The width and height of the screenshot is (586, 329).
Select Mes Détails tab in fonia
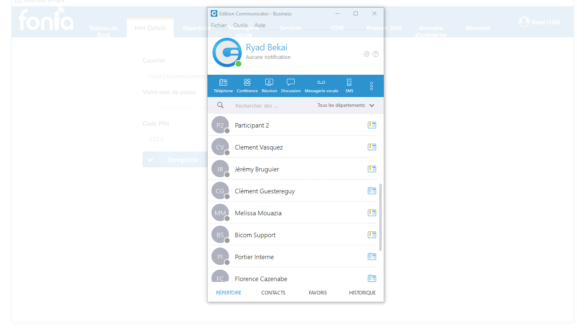[x=150, y=28]
